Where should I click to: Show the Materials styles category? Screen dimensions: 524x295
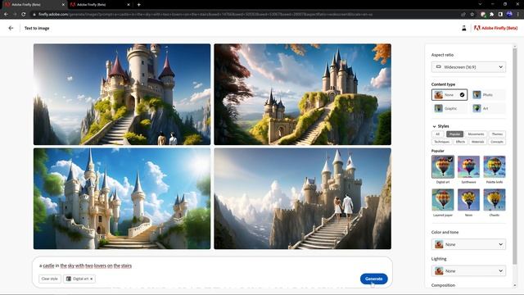(x=477, y=142)
